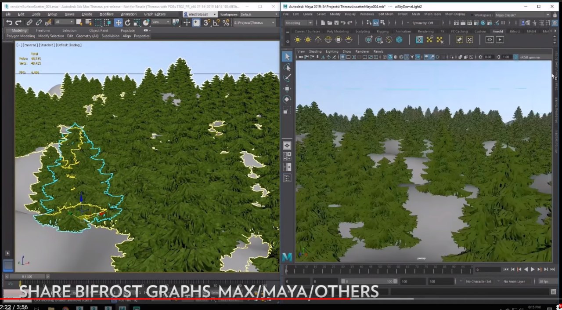Click Arnold Volume cube shelf icon

click(399, 40)
